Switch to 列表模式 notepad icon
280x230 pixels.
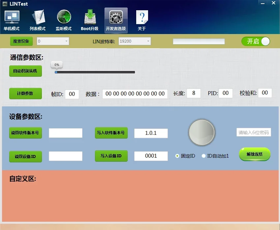click(38, 17)
